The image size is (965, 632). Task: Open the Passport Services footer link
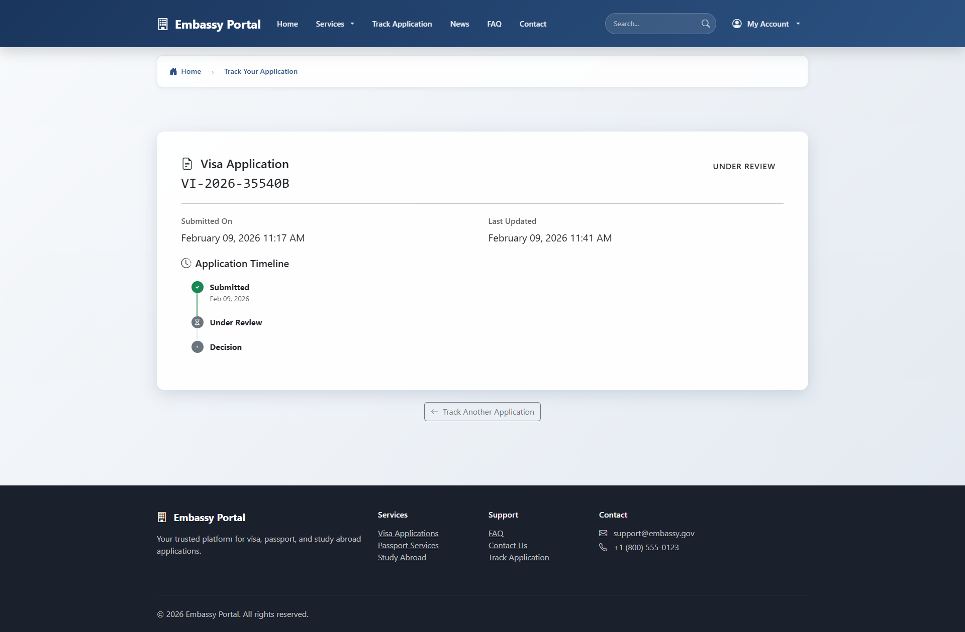click(408, 545)
